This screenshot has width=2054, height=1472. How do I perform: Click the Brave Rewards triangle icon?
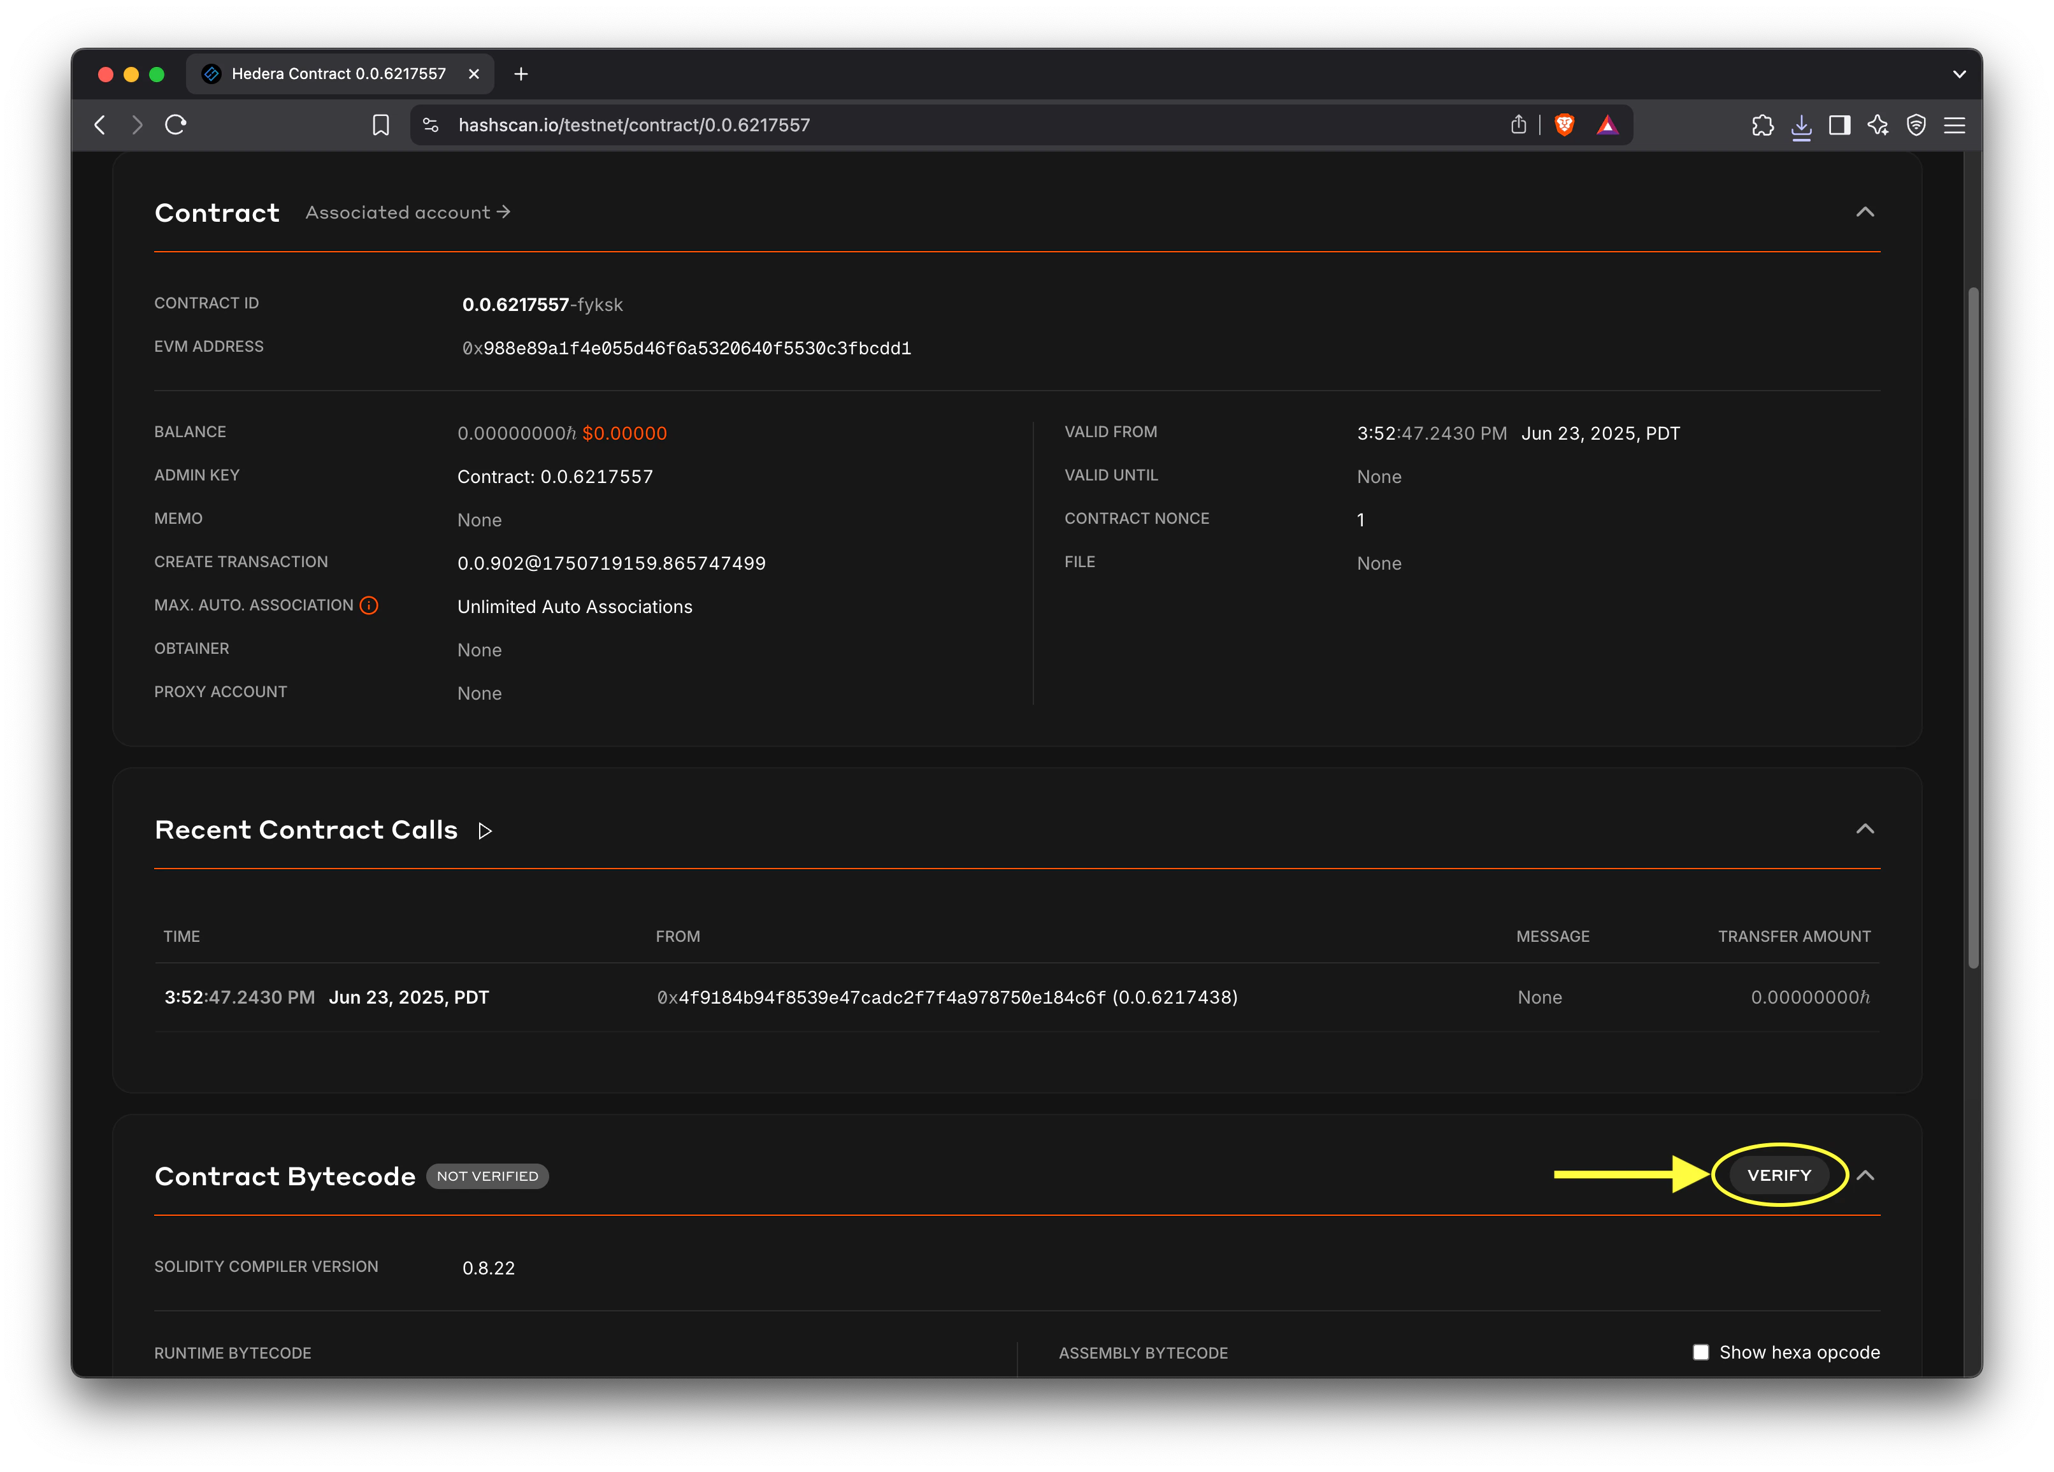(1607, 125)
